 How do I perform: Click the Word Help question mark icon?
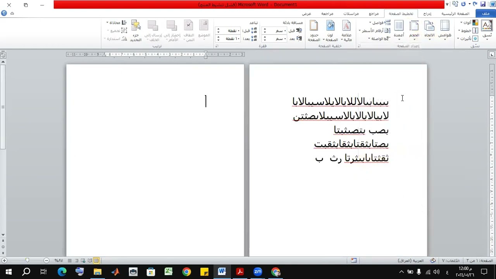click(x=4, y=13)
